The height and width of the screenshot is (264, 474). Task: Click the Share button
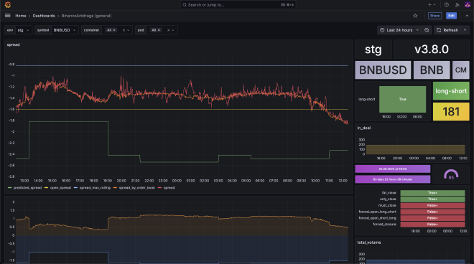(434, 16)
